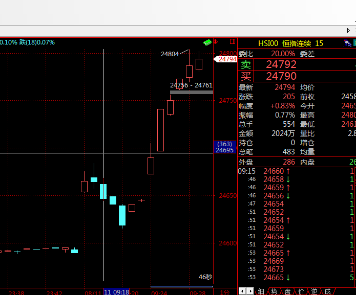The image size is (356, 295).
Task: Click the green chip icon above the chart
Action: coord(207,42)
